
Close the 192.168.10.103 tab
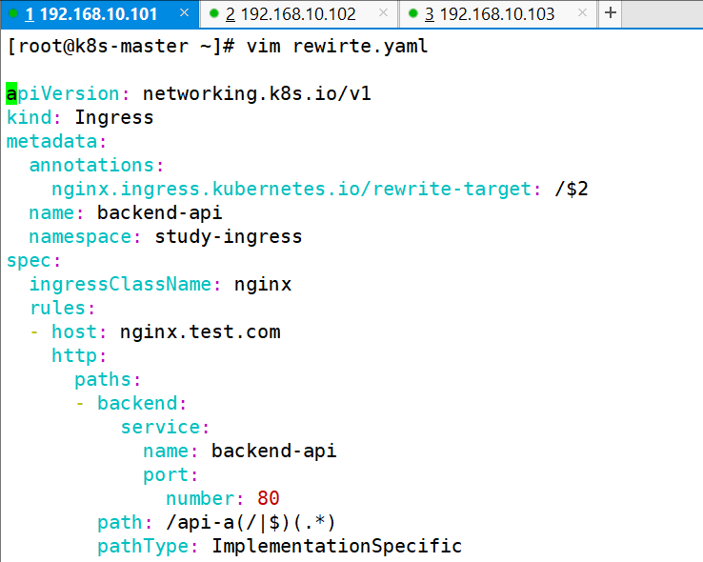tap(582, 13)
